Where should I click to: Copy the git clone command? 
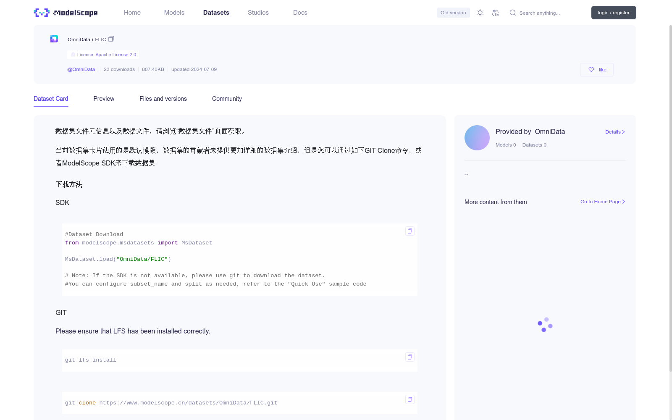click(410, 399)
